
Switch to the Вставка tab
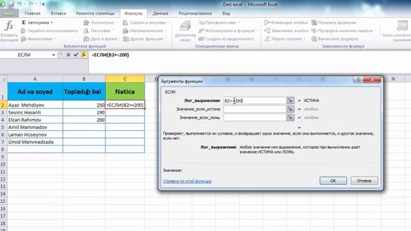click(58, 13)
